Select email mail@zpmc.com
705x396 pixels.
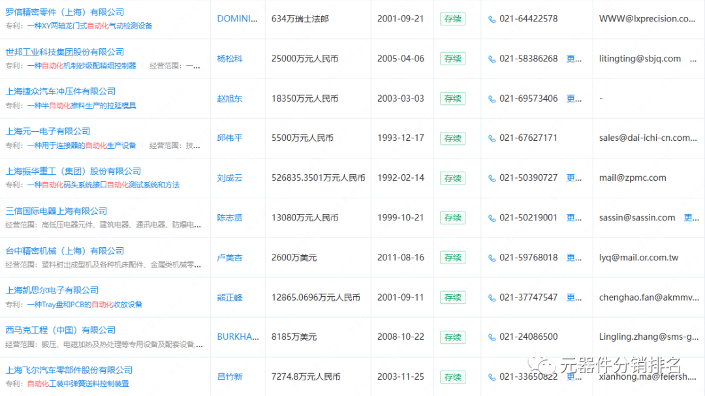(x=633, y=178)
